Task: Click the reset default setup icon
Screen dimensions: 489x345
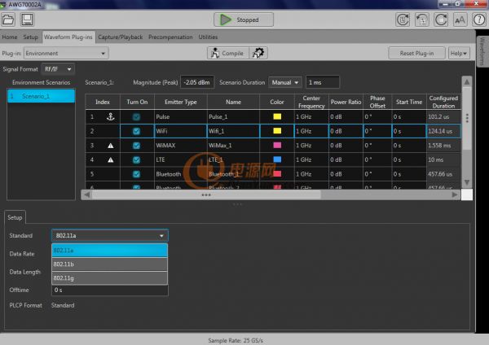Action: coord(441,20)
